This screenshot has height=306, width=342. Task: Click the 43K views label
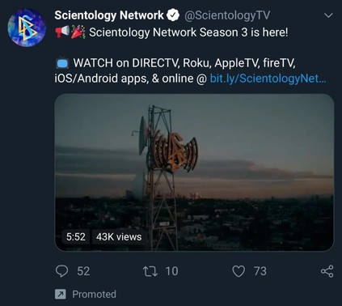coord(119,237)
